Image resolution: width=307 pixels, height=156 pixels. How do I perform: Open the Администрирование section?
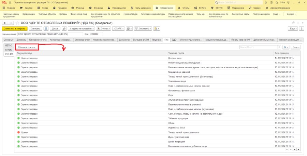point(278,8)
